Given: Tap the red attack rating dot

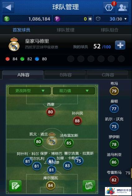Looking at the screenshot, I should click(x=7, y=59).
